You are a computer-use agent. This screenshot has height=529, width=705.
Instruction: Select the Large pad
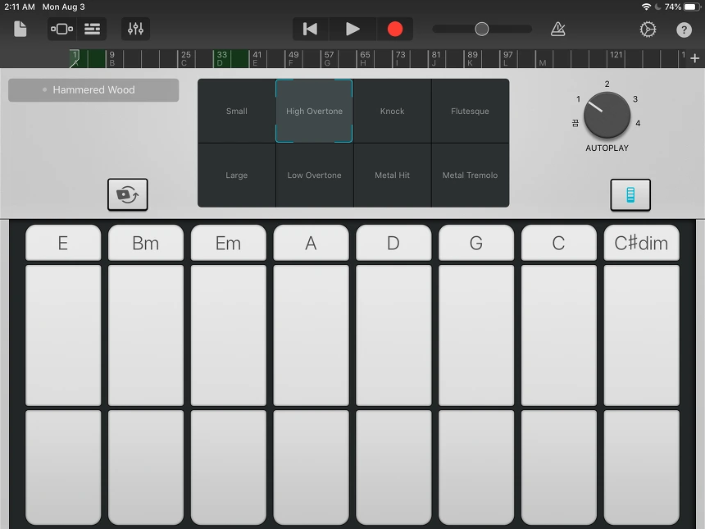(x=236, y=176)
